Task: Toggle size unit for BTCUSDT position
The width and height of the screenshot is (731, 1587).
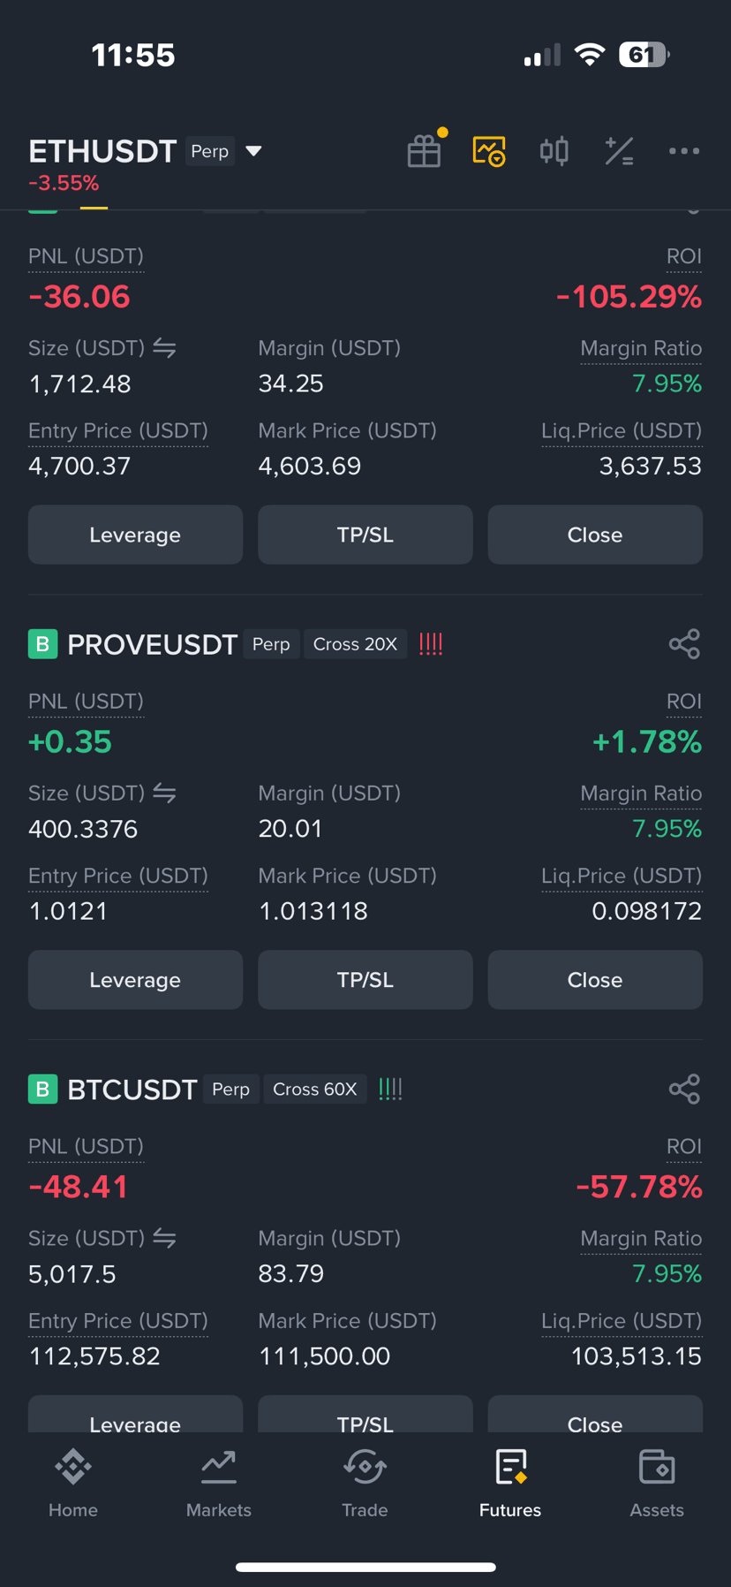Action: point(164,1239)
